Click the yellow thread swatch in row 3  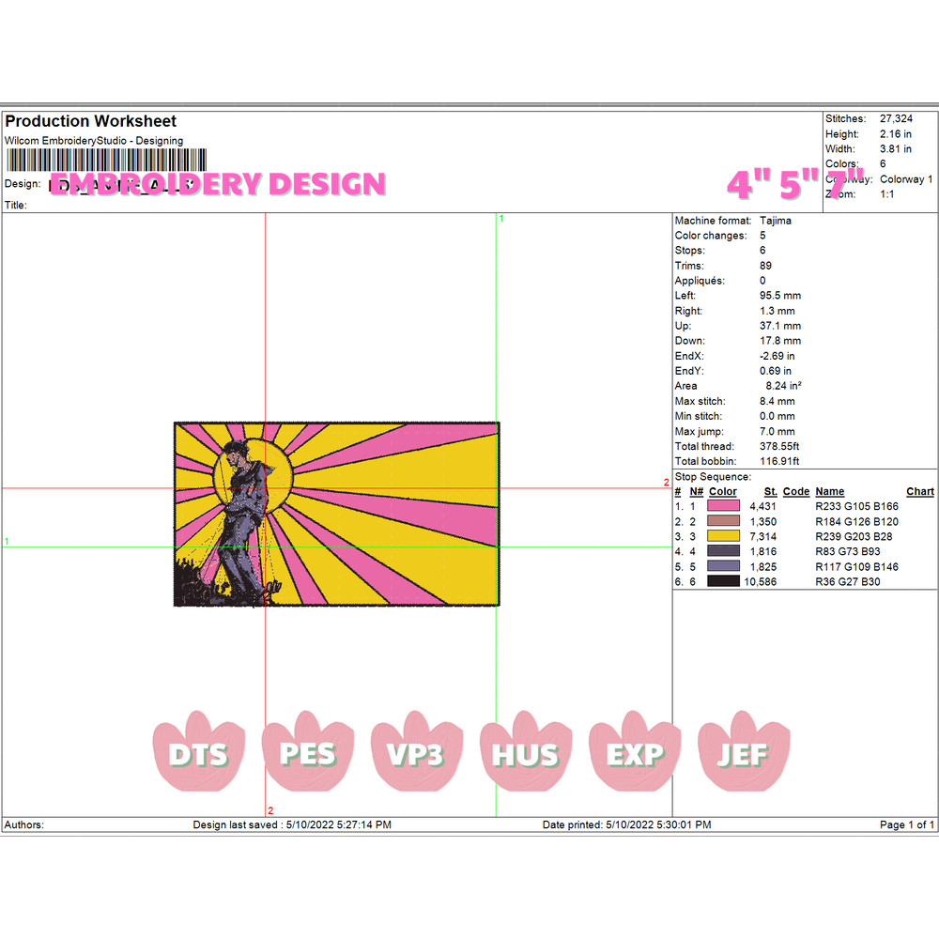[723, 536]
